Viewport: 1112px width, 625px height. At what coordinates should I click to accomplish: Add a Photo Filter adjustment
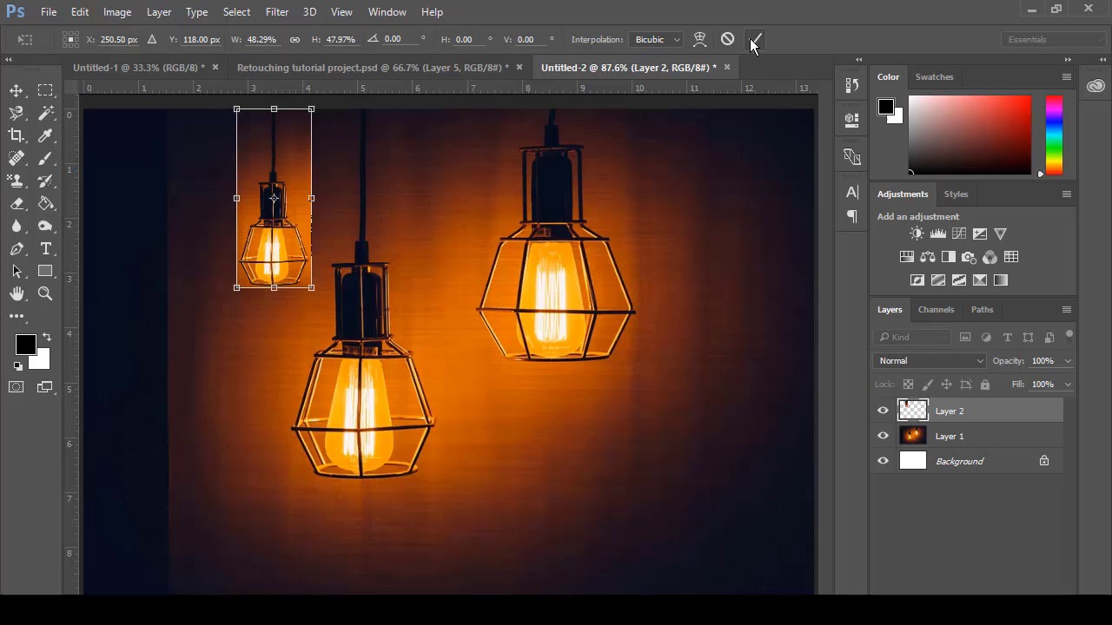pyautogui.click(x=970, y=257)
